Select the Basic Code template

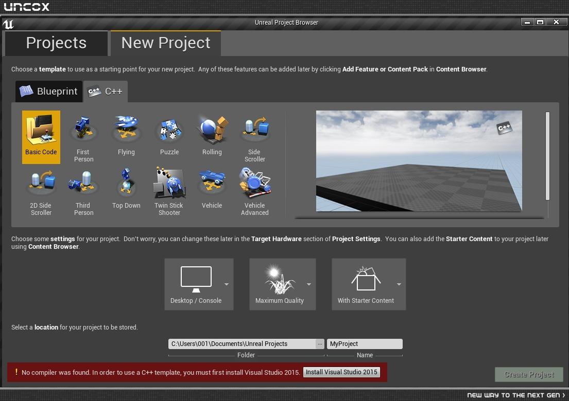point(41,137)
